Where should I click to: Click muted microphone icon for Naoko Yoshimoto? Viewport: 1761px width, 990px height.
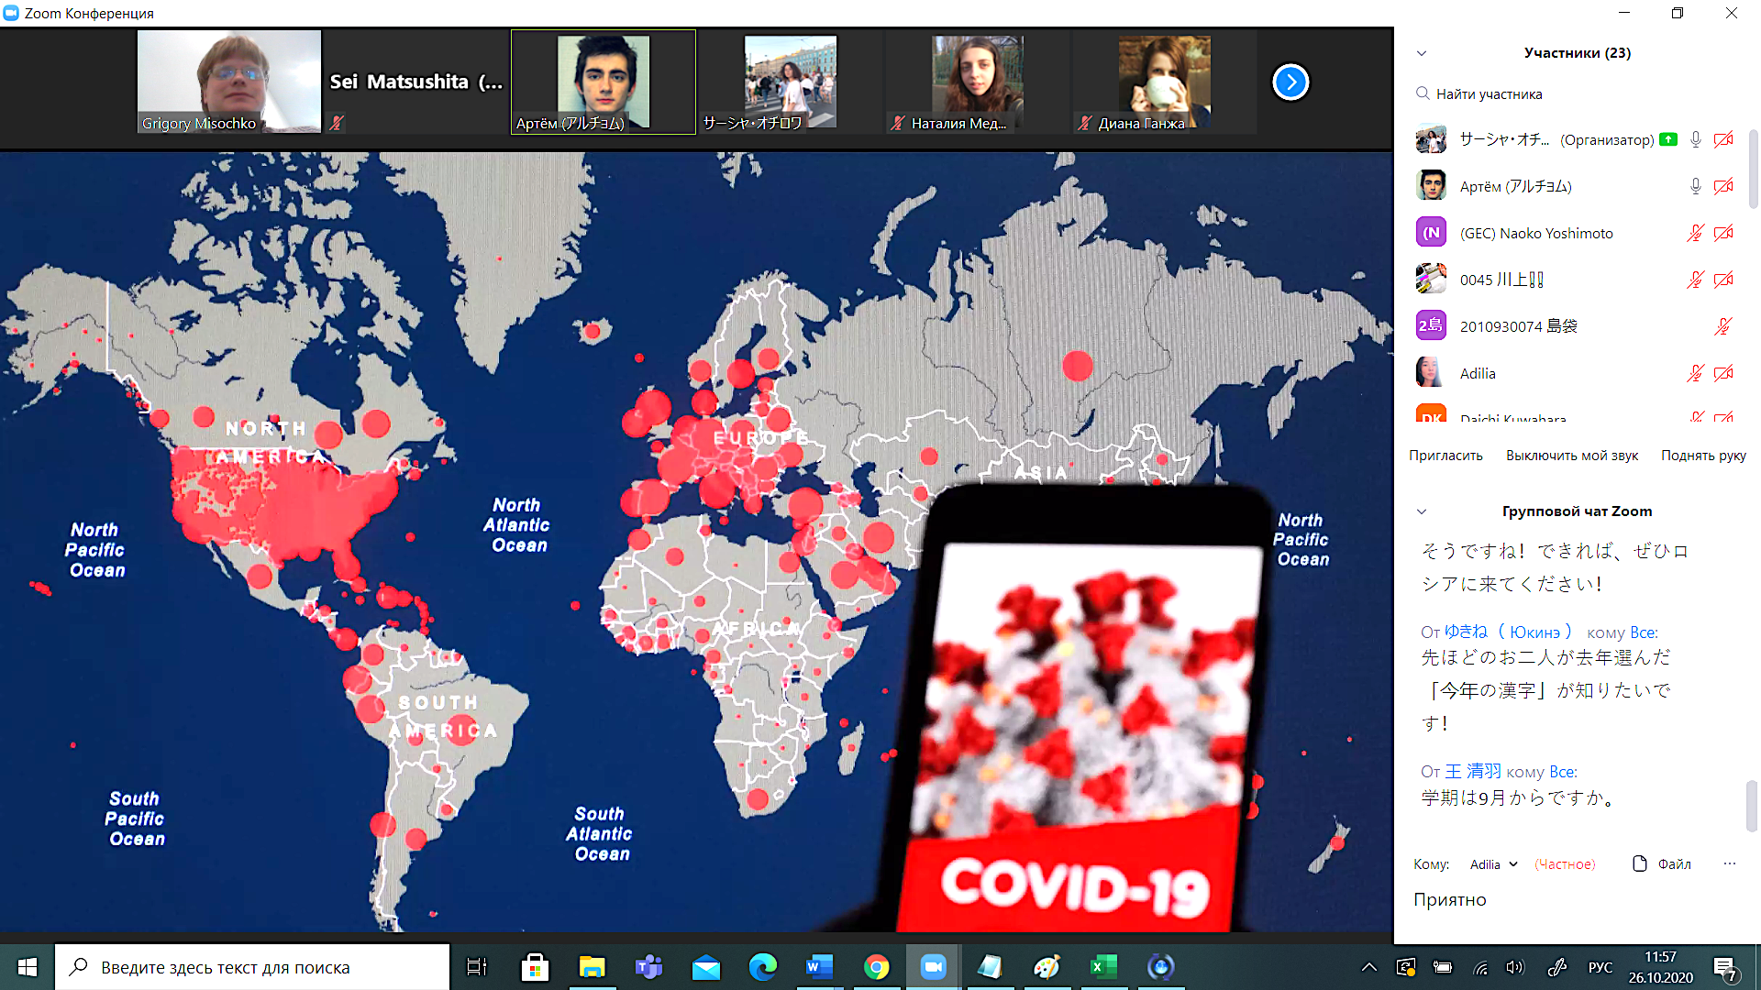click(1696, 233)
